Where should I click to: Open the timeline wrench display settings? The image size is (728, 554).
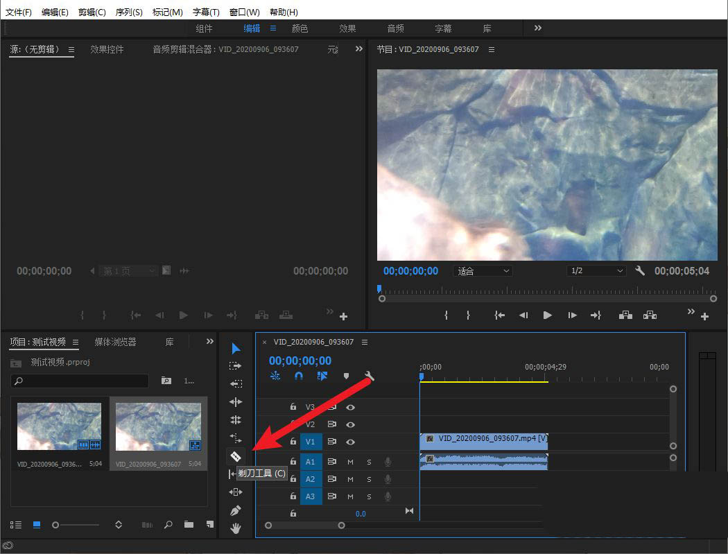369,376
